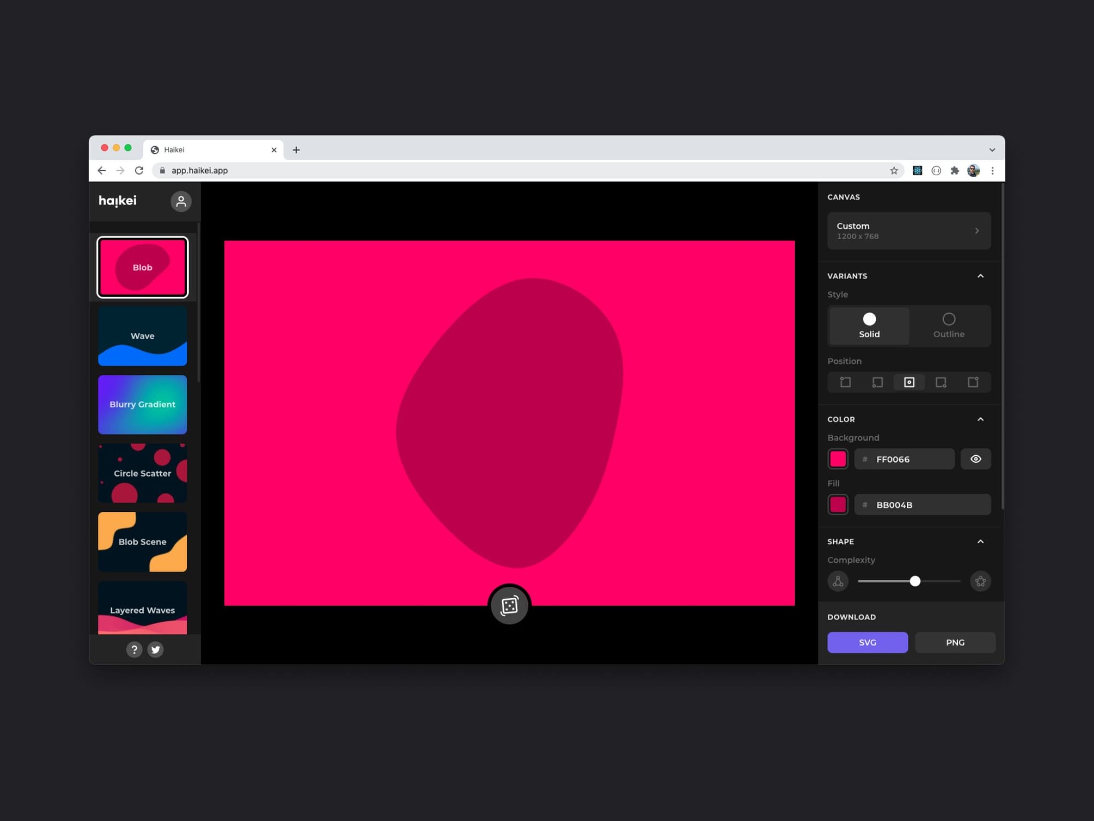Collapse the Color section
1094x821 pixels.
click(x=980, y=419)
